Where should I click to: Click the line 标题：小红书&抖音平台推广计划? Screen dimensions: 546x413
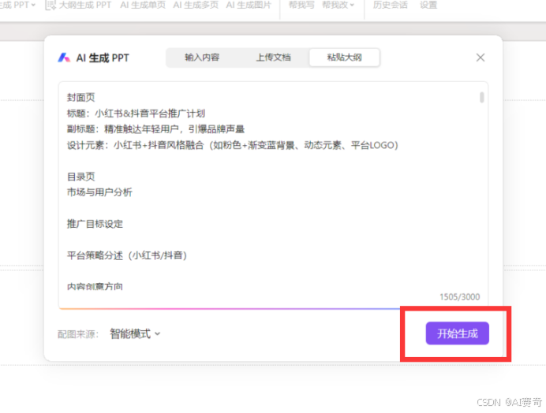(x=136, y=113)
